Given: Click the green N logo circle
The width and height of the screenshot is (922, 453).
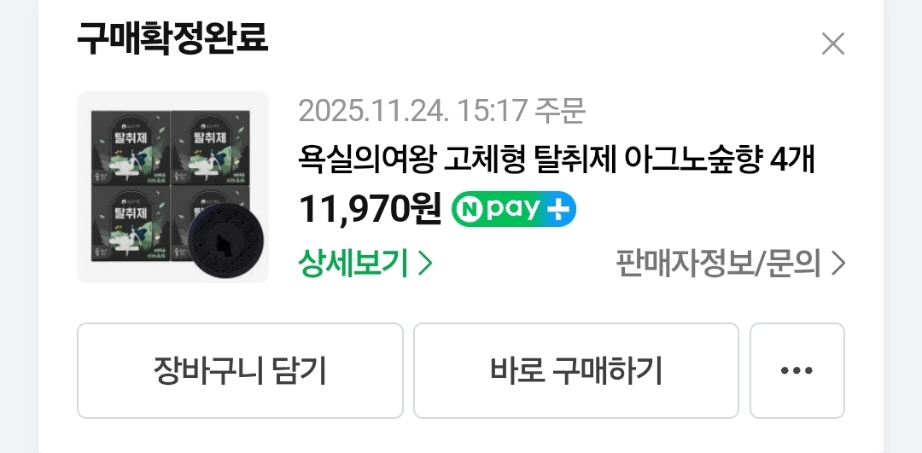Looking at the screenshot, I should tap(470, 210).
